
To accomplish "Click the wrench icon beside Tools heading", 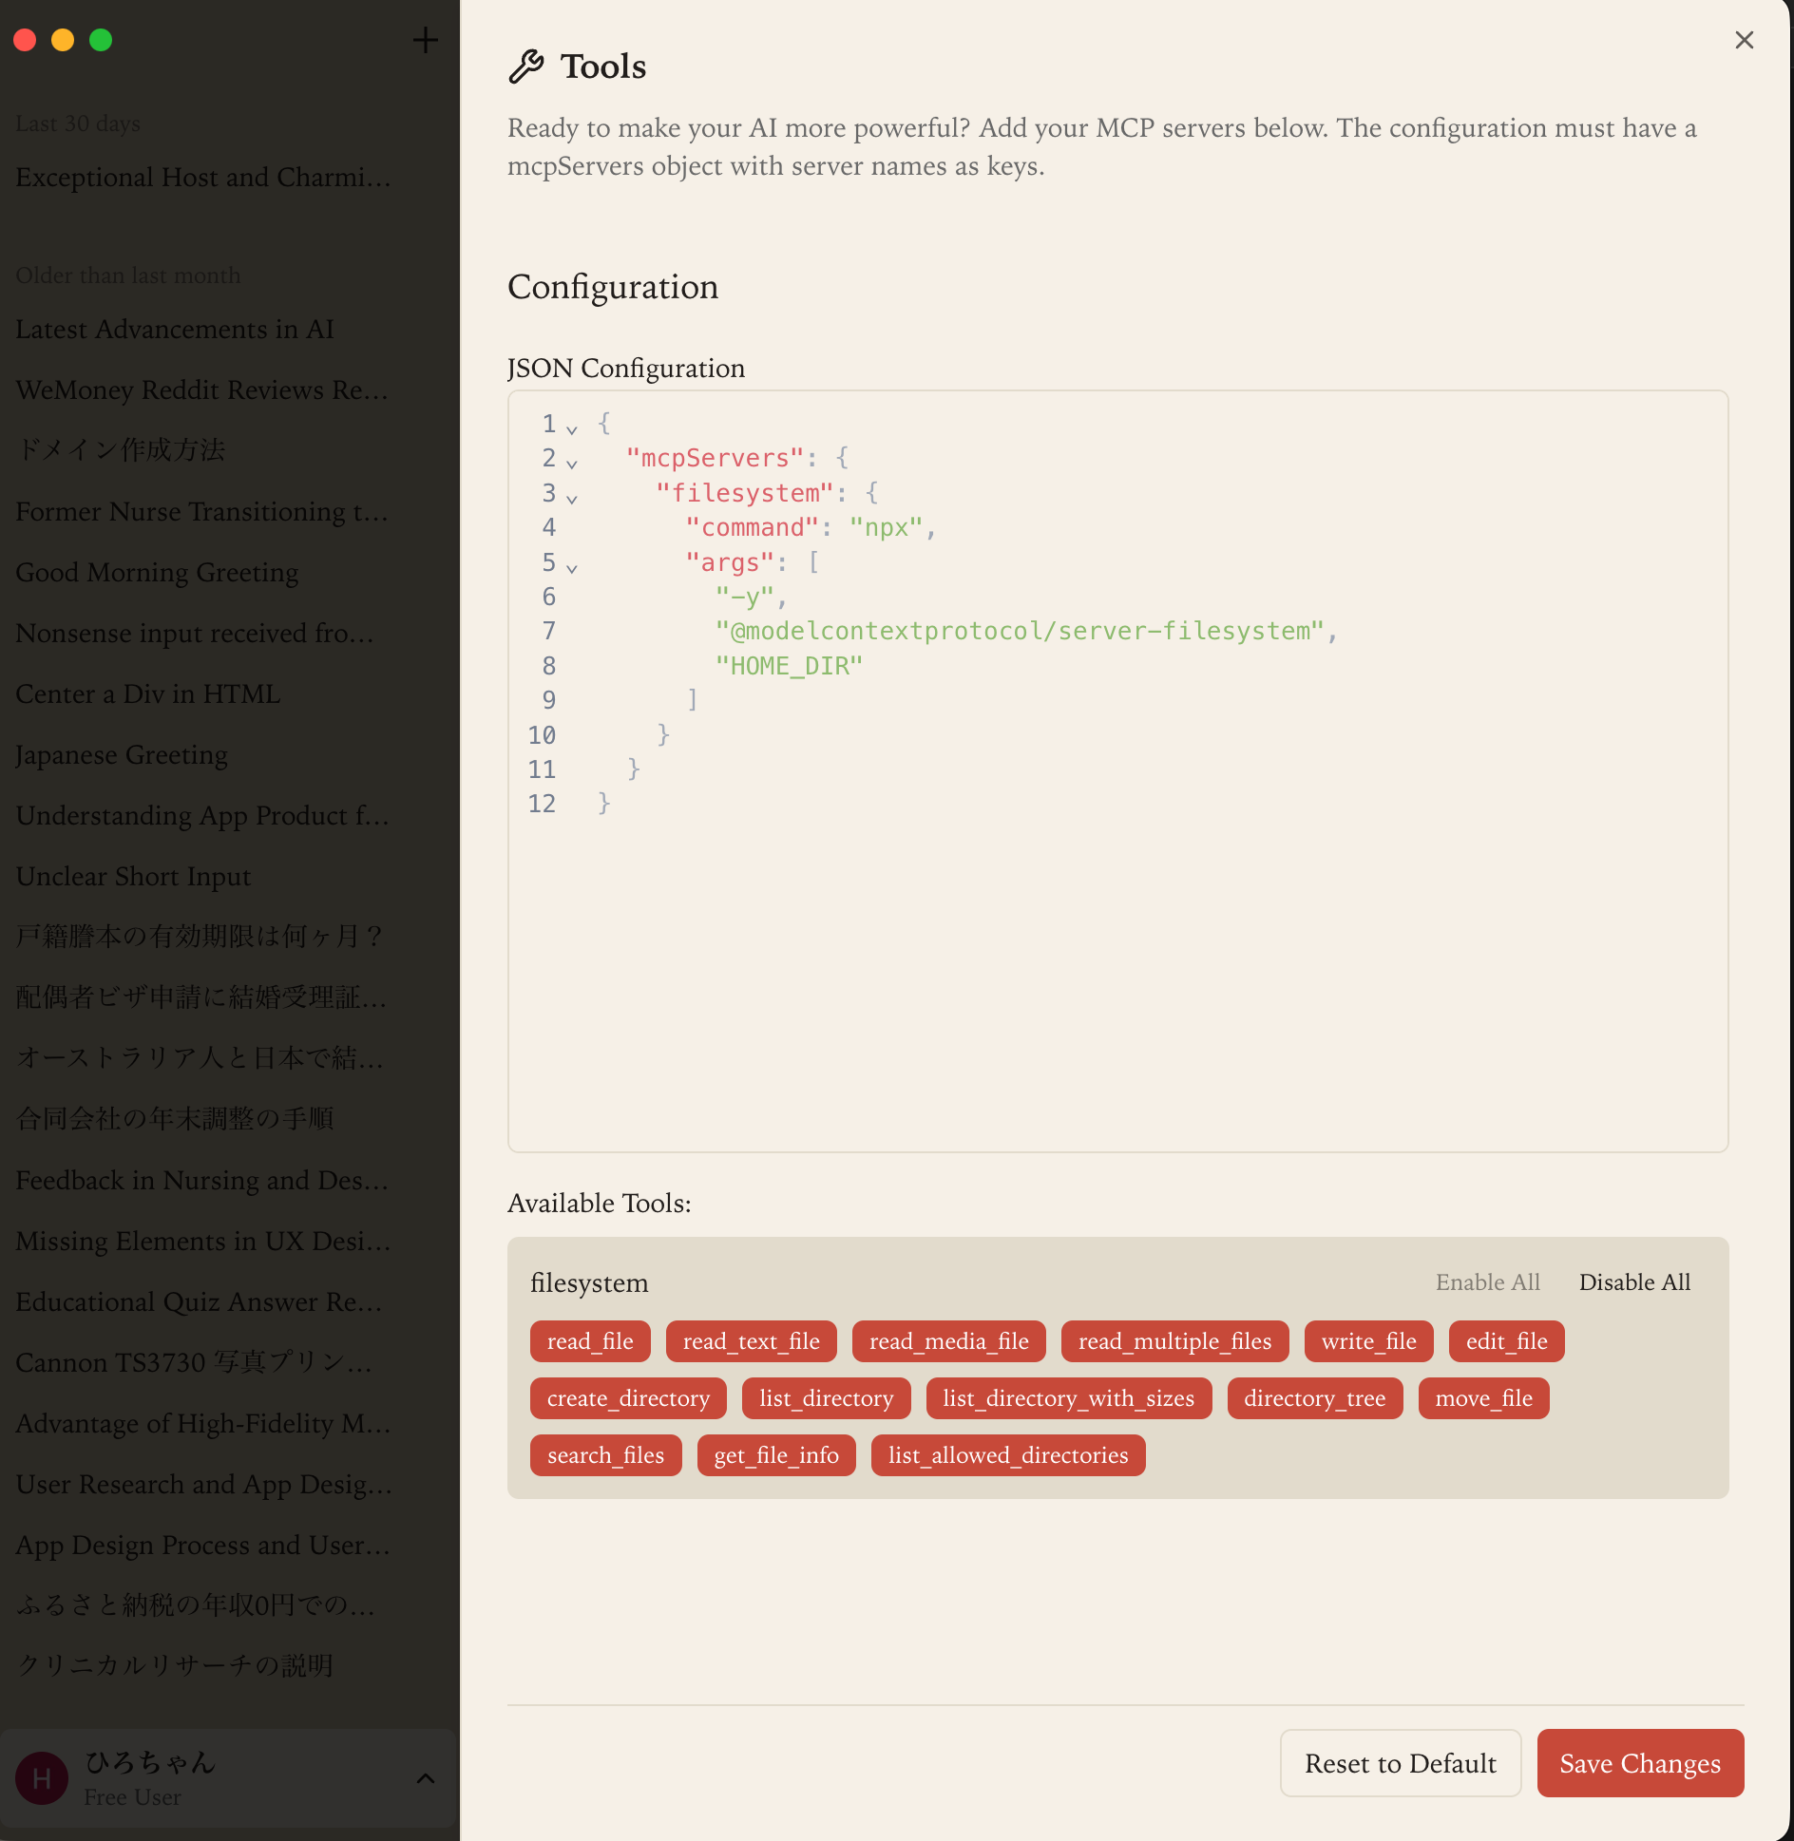I will click(526, 66).
